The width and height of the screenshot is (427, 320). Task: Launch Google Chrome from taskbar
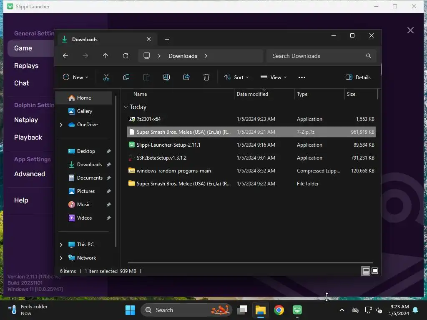[x=279, y=310]
